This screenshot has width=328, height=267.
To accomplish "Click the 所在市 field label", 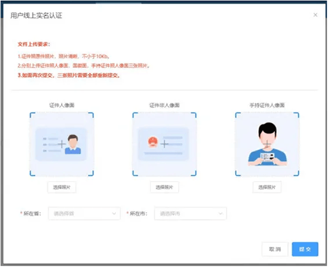I will point(138,213).
